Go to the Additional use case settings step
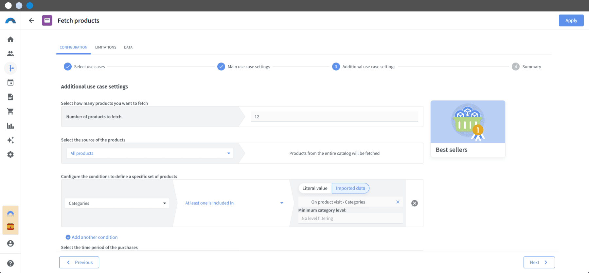 tap(364, 67)
